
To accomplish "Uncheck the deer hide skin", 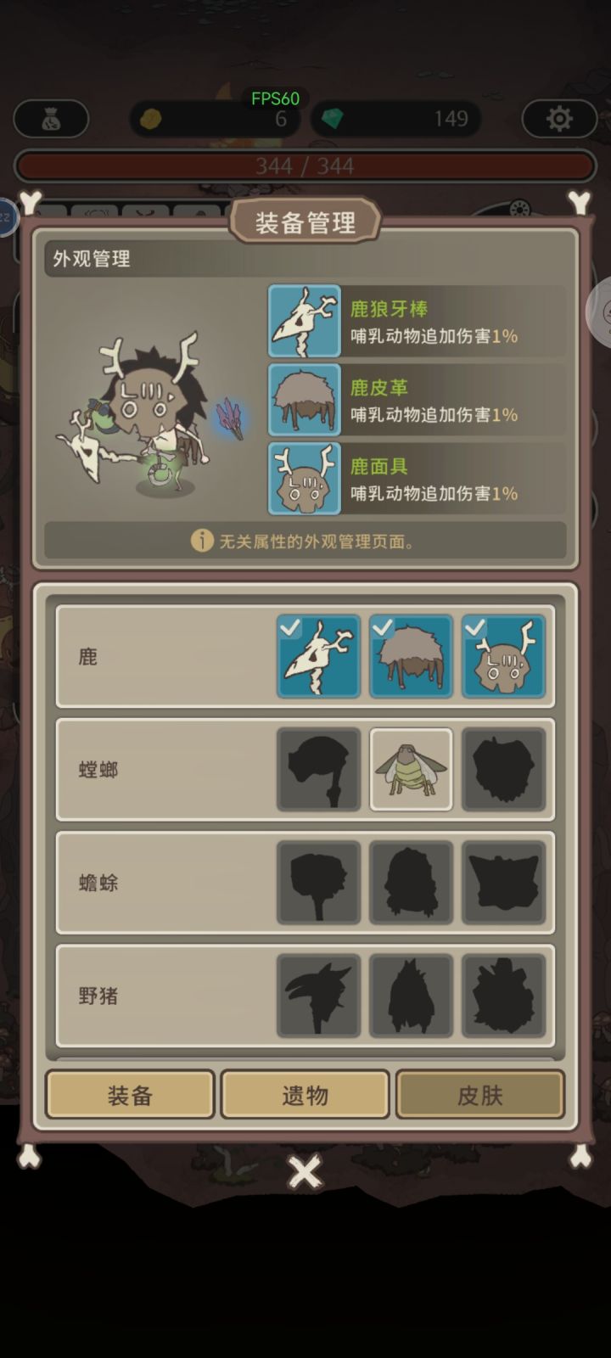I will pos(411,656).
